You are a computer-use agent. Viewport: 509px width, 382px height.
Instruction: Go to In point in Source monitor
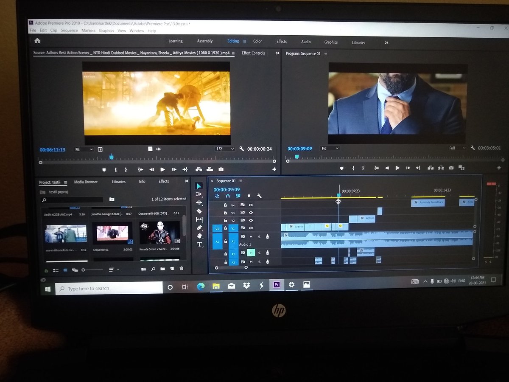click(140, 169)
